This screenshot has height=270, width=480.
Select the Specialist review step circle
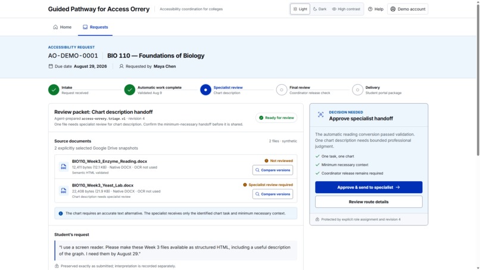point(205,90)
